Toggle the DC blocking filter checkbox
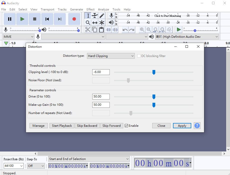 pyautogui.click(x=139, y=56)
